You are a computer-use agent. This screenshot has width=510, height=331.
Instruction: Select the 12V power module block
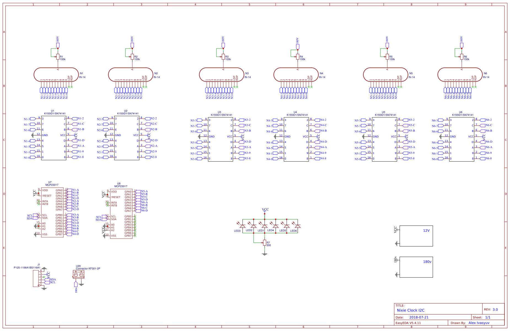click(416, 236)
